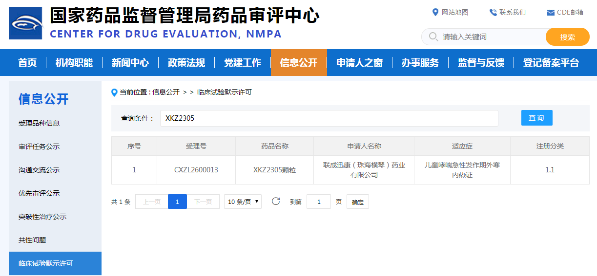Click the current location pin icon
This screenshot has height=276, width=597.
[x=115, y=92]
